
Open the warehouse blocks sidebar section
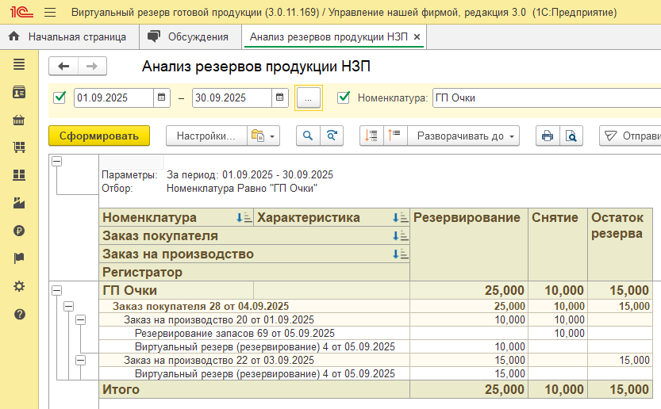click(19, 175)
